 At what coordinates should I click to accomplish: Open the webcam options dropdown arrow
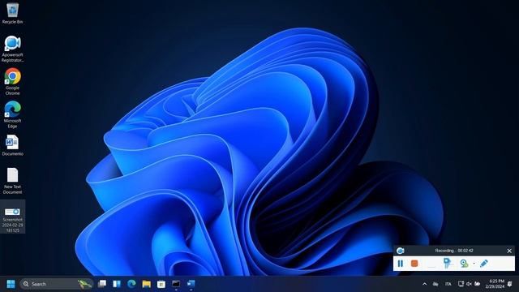(x=474, y=264)
